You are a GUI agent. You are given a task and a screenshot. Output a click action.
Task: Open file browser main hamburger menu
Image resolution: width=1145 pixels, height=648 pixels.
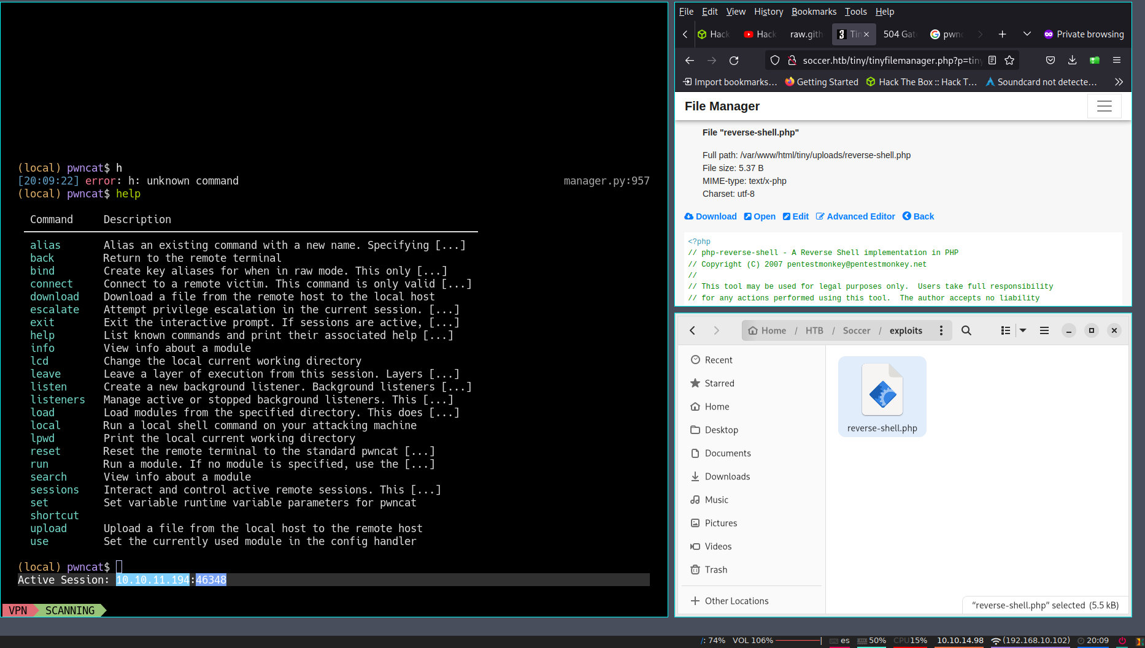(x=1044, y=330)
